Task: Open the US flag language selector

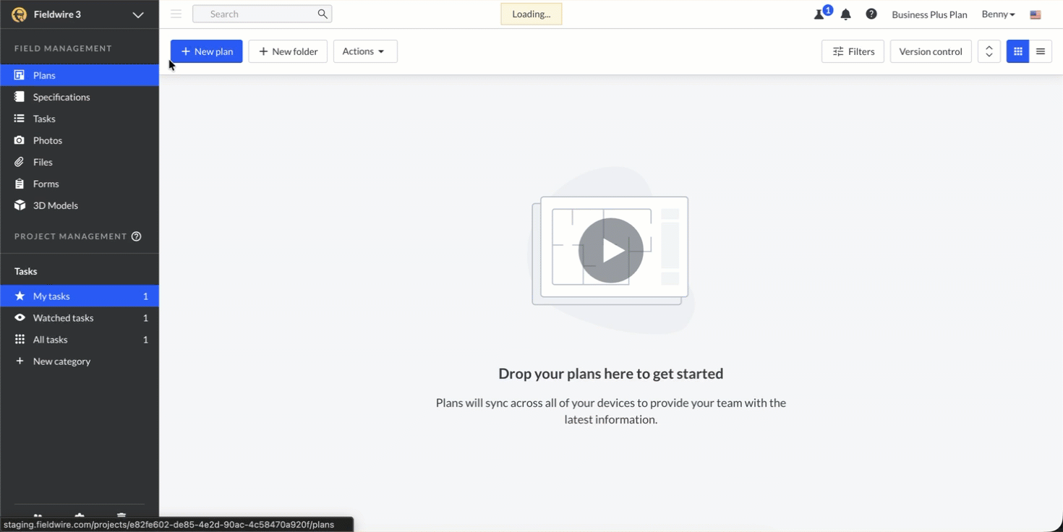Action: click(x=1036, y=14)
